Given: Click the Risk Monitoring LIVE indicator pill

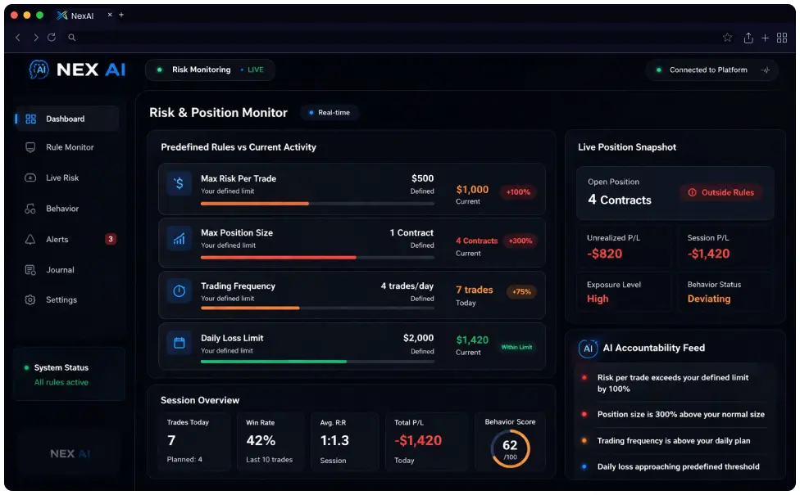Looking at the screenshot, I should click(x=210, y=70).
